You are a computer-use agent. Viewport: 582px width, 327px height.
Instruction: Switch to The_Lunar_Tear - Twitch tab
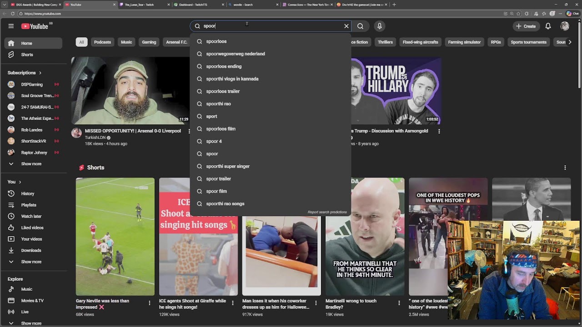point(144,5)
